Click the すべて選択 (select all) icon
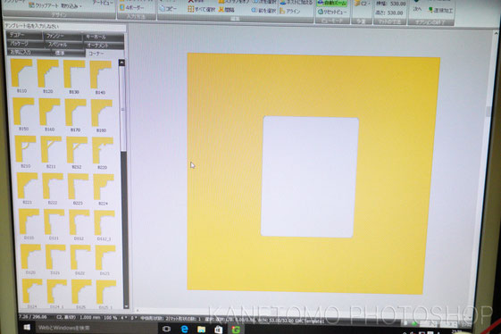 tap(201, 10)
